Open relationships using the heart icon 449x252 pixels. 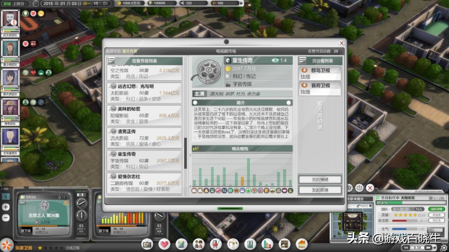click(x=165, y=245)
